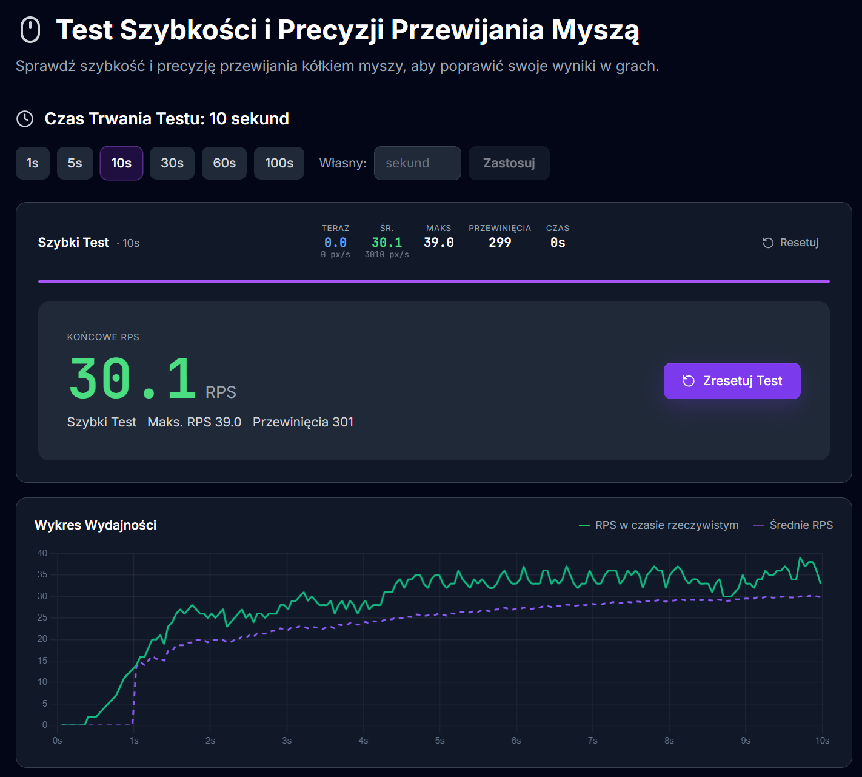Screen dimensions: 862x777
Task: Click the 'Przewinięcia 301' text
Action: point(303,422)
